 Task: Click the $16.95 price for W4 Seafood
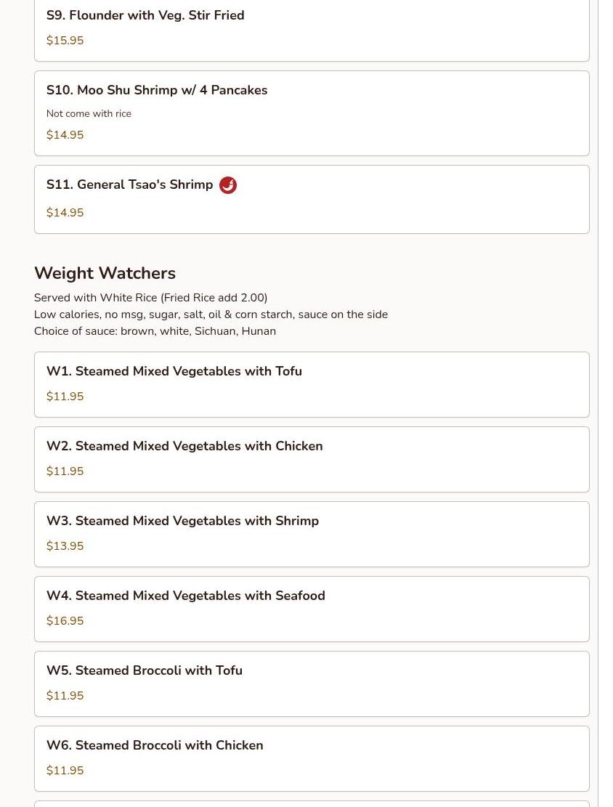click(65, 621)
